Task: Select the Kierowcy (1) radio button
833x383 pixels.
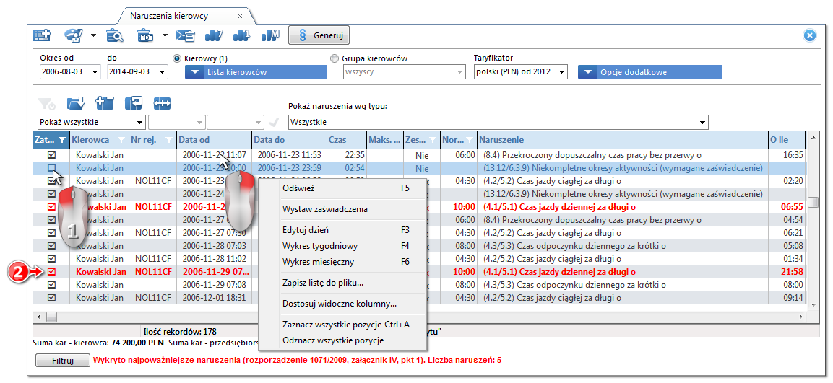Action: tap(178, 58)
